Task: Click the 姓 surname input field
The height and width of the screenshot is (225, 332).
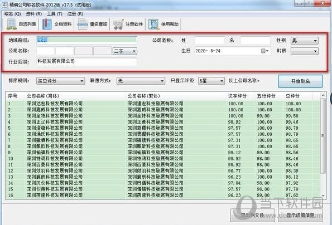Action: point(210,40)
